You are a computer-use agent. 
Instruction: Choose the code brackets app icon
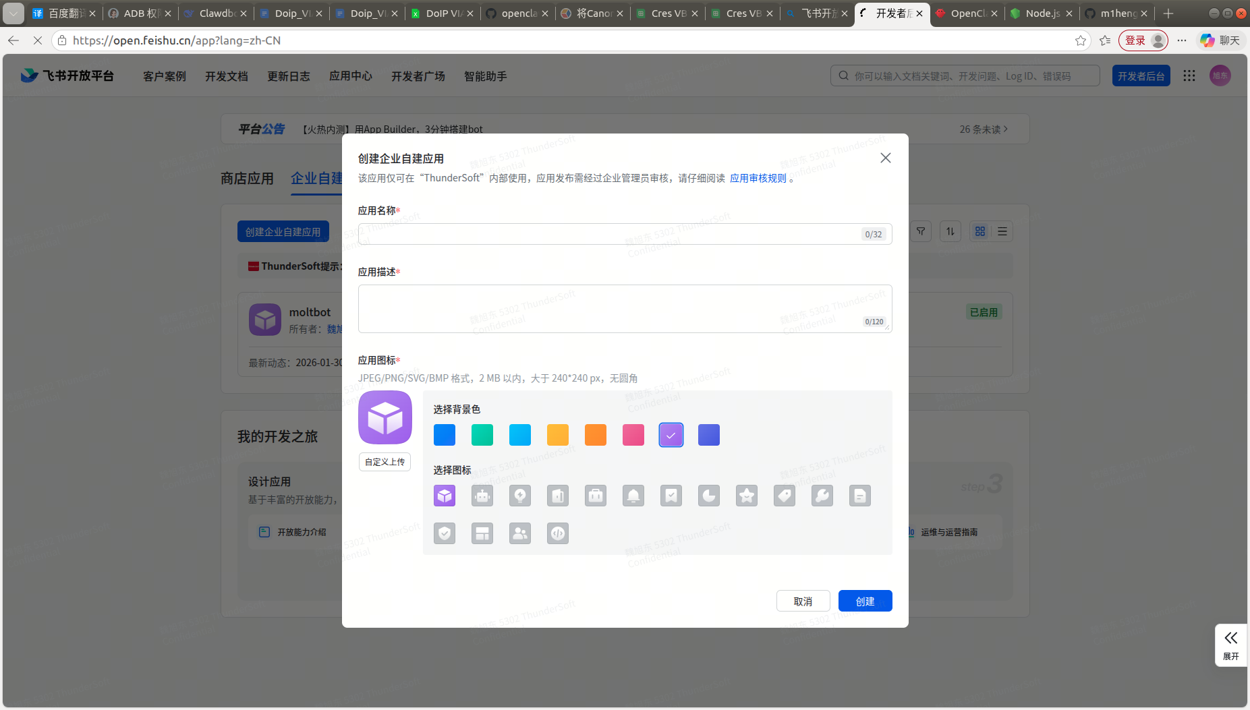pos(557,534)
